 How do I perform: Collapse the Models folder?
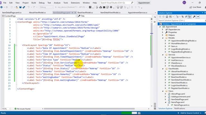(163, 38)
